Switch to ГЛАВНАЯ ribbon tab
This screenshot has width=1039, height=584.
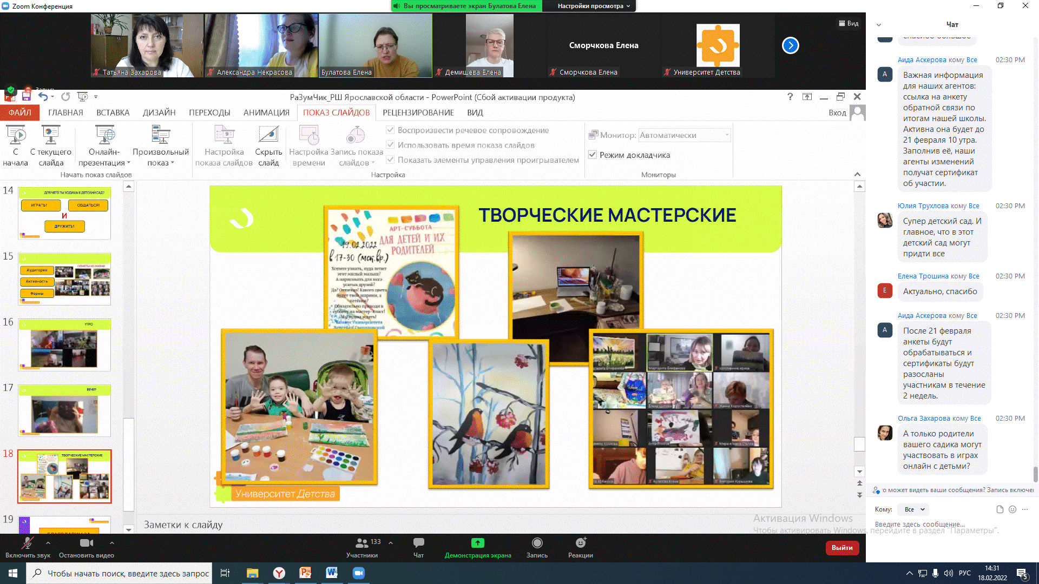click(65, 112)
